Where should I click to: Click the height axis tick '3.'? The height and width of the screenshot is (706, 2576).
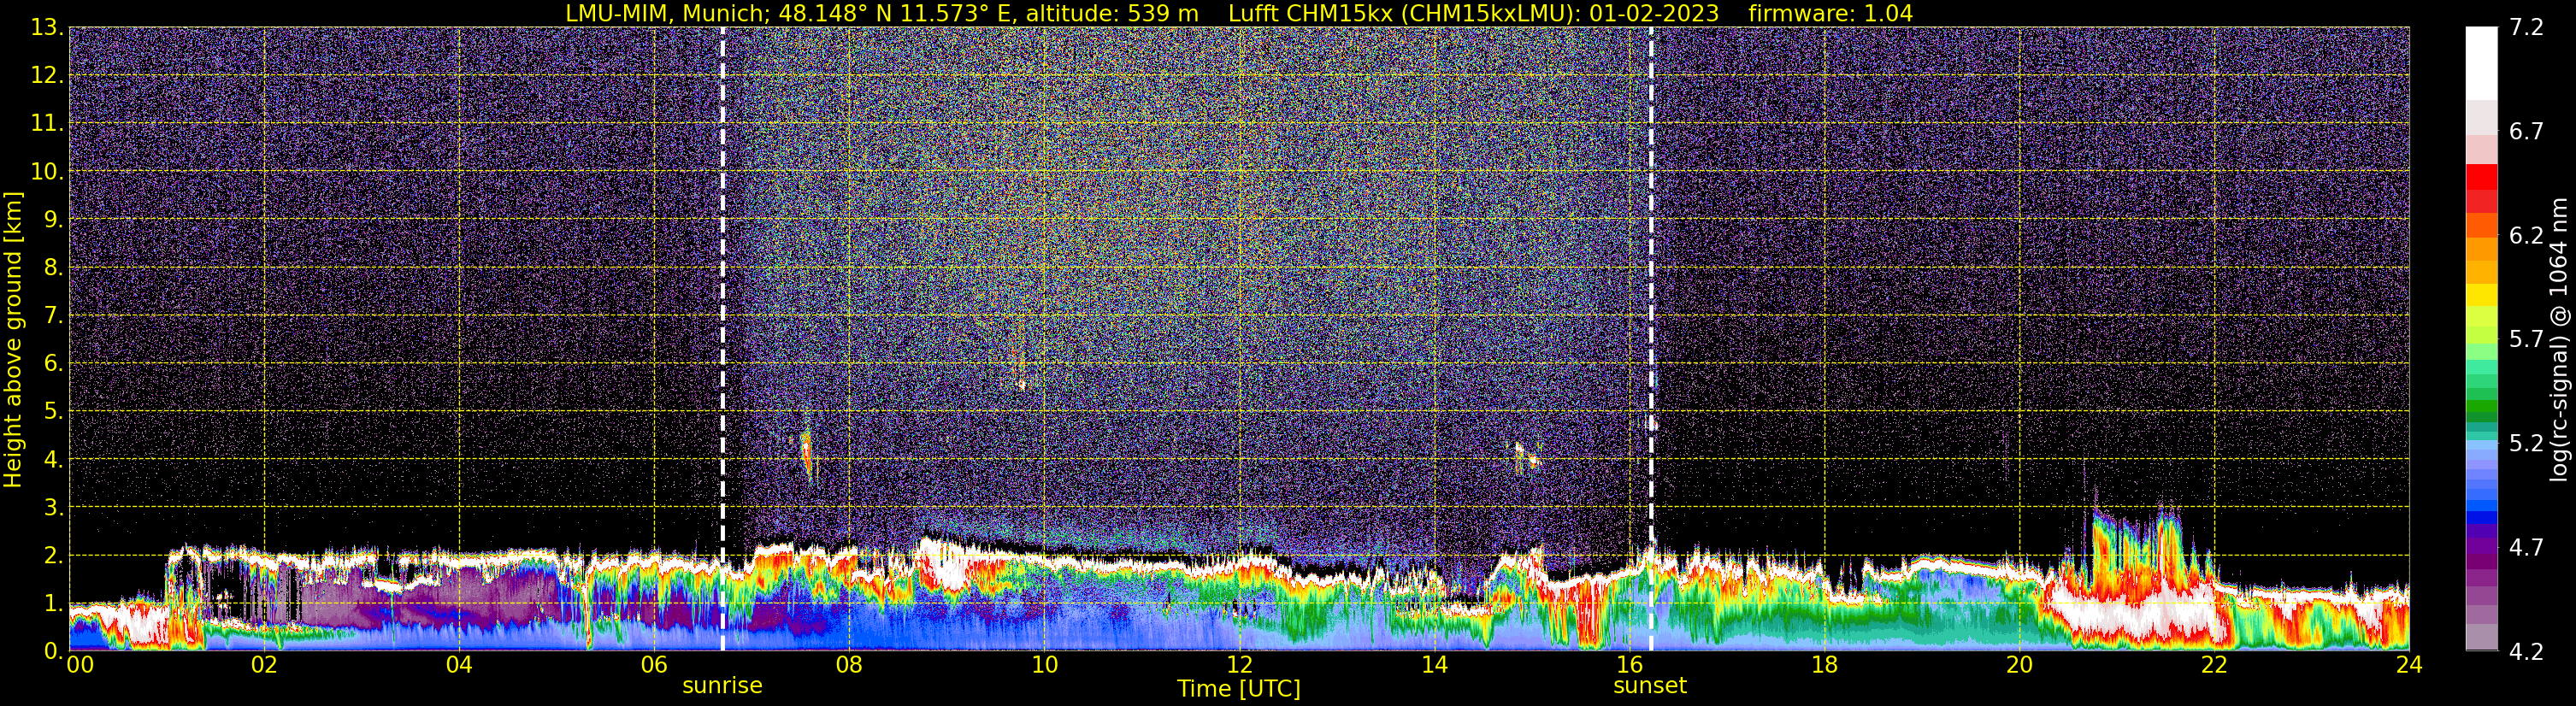point(54,507)
